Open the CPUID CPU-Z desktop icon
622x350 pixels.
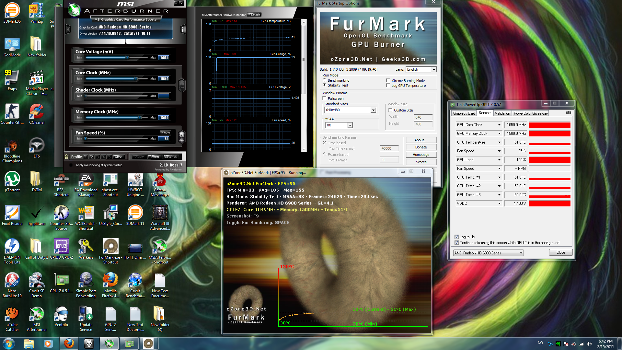61,249
